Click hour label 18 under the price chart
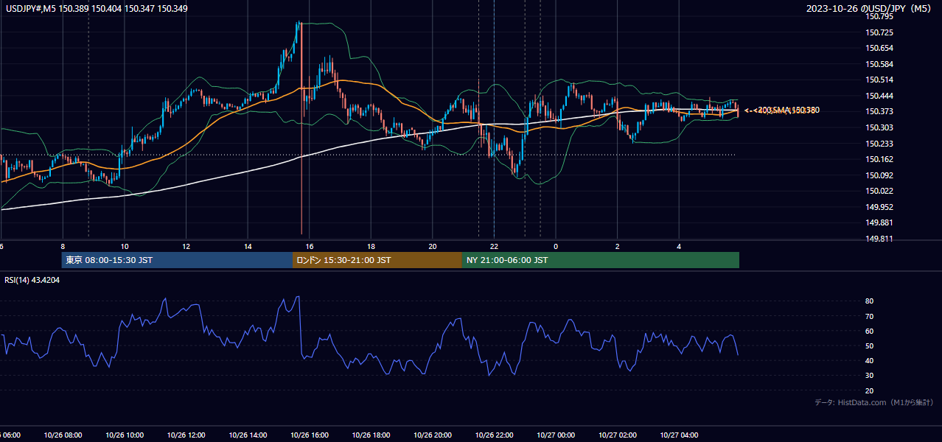The height and width of the screenshot is (442, 942). pyautogui.click(x=371, y=247)
